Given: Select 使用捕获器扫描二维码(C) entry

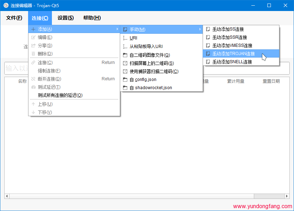Looking at the screenshot, I should point(161,71).
